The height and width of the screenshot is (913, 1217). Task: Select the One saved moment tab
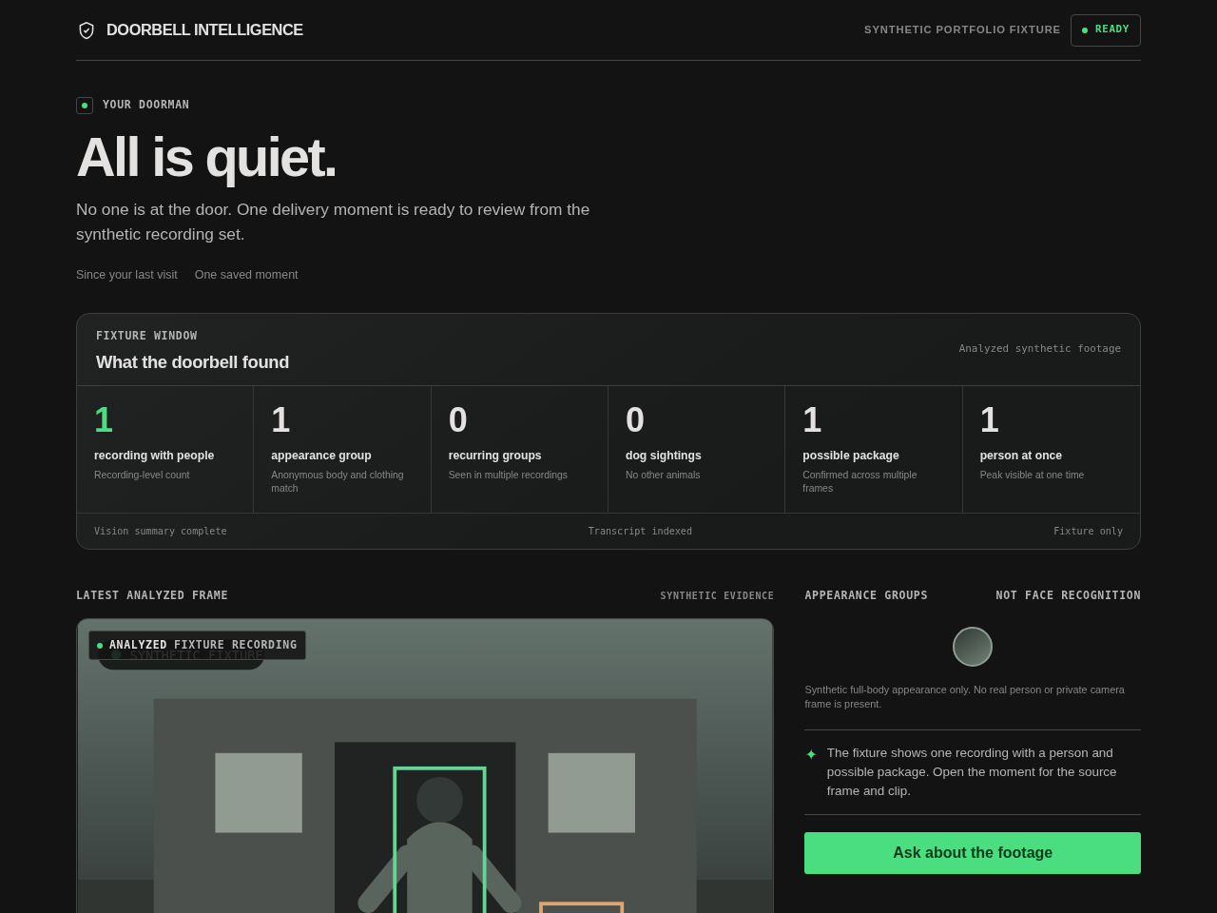tap(246, 275)
